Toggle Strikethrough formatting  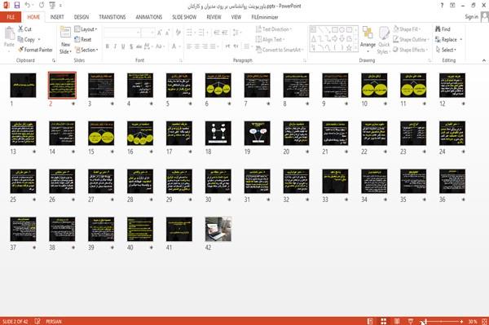click(x=139, y=46)
